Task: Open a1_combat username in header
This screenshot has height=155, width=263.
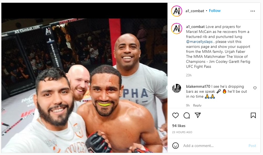Action: click(x=195, y=11)
